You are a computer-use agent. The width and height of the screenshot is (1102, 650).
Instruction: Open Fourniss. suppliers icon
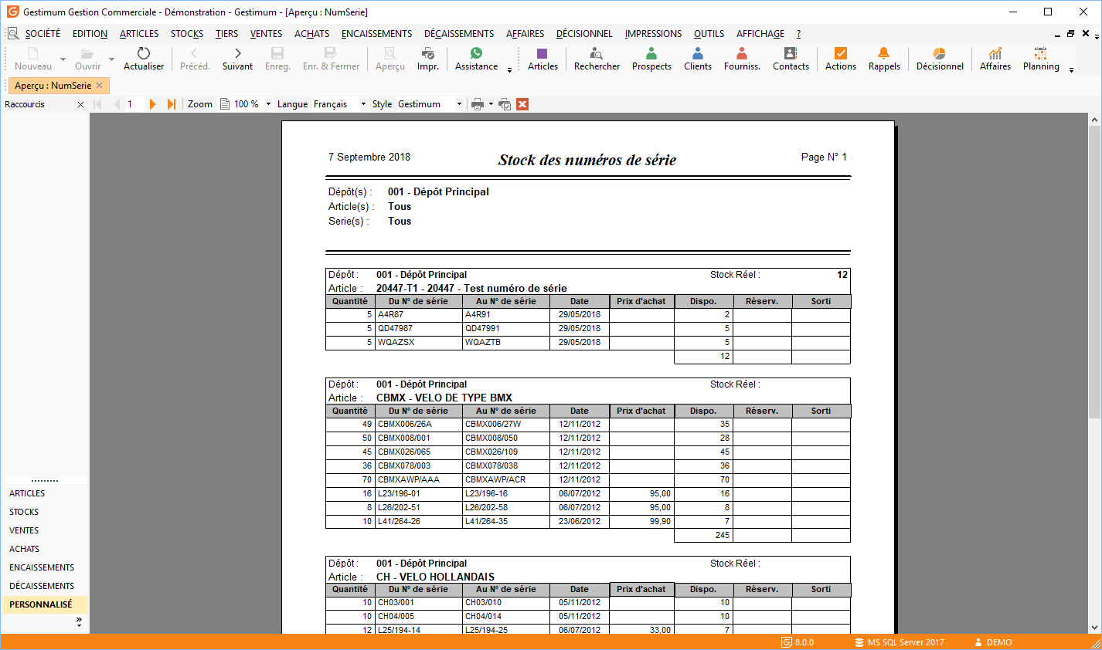point(742,53)
